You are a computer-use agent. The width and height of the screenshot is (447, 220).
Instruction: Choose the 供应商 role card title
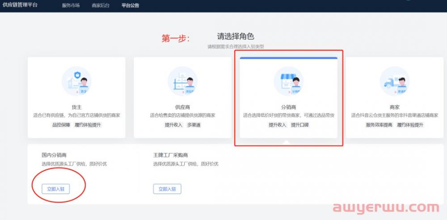tap(182, 107)
